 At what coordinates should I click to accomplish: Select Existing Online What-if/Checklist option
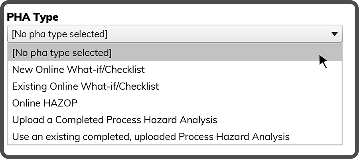click(175, 86)
